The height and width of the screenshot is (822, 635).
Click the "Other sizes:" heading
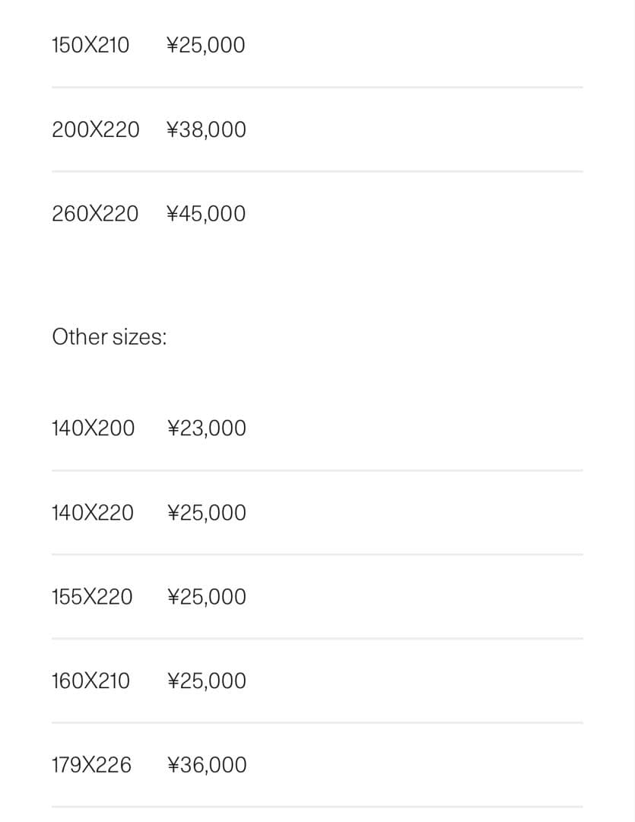[x=110, y=337]
